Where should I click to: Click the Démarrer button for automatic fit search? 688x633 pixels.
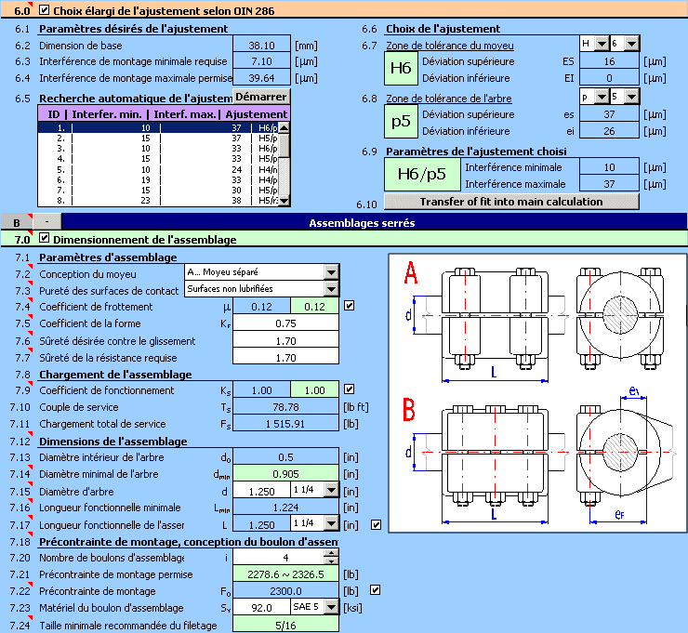261,97
